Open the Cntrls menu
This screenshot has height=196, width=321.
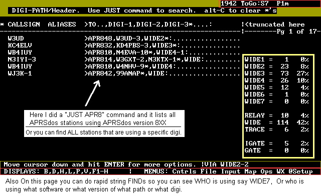(184, 171)
